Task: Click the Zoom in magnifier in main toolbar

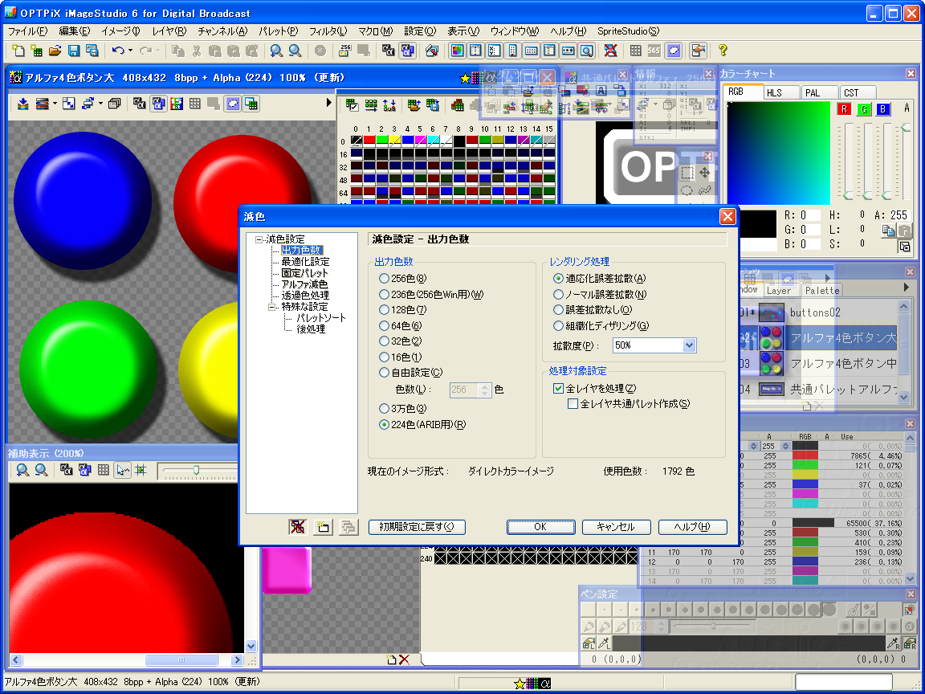Action: (x=276, y=51)
